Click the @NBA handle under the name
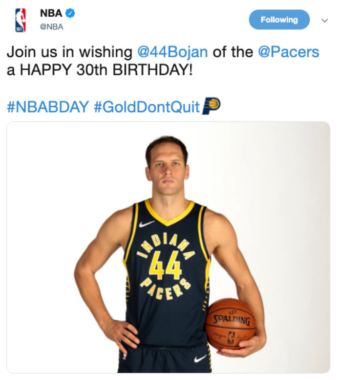 click(x=52, y=27)
